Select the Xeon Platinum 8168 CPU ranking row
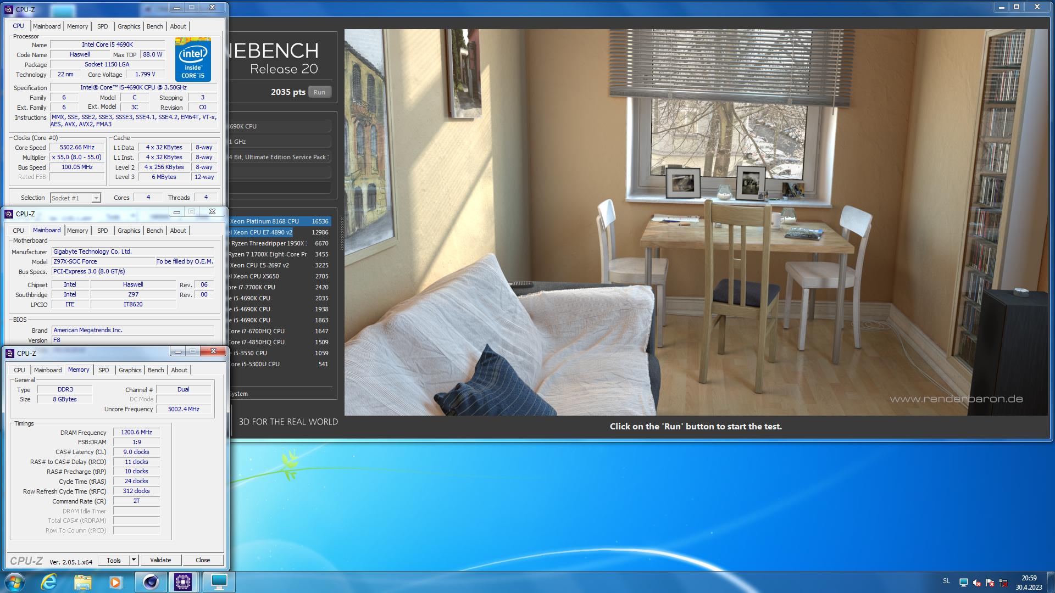Screen dimensions: 1055x593 (x=280, y=221)
